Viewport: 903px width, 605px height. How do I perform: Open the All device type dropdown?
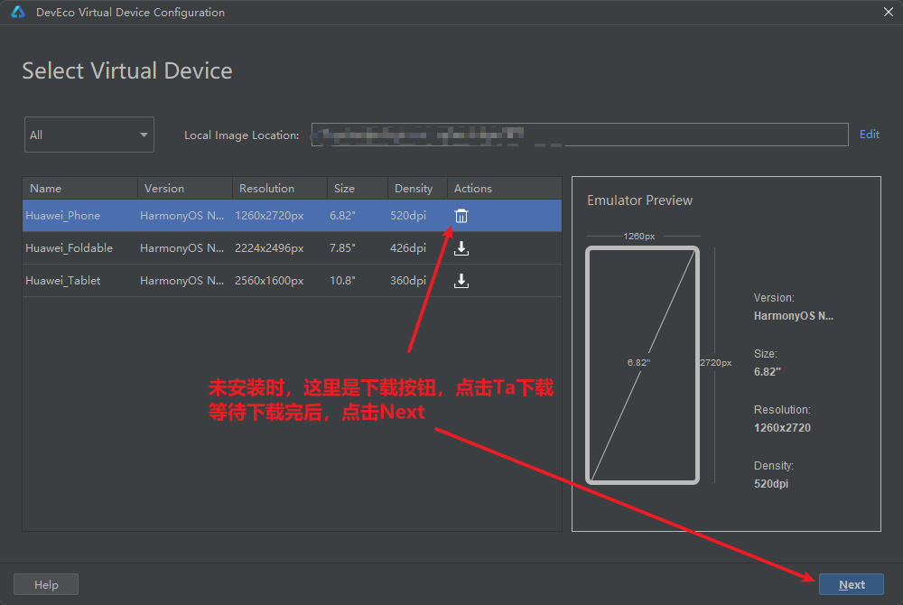point(88,135)
